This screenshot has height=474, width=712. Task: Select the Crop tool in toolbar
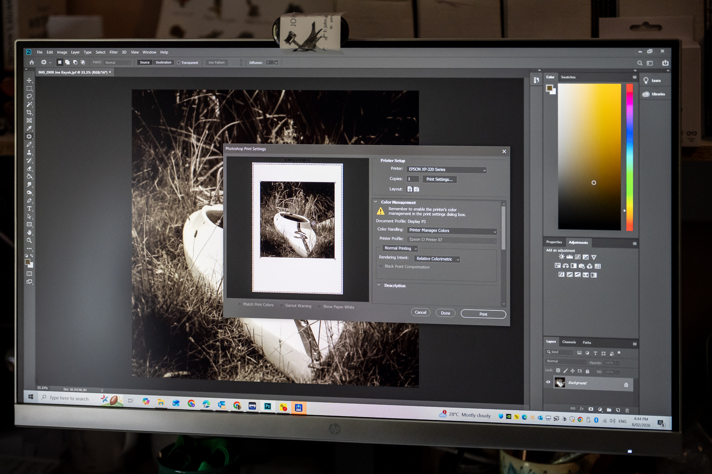click(x=29, y=112)
